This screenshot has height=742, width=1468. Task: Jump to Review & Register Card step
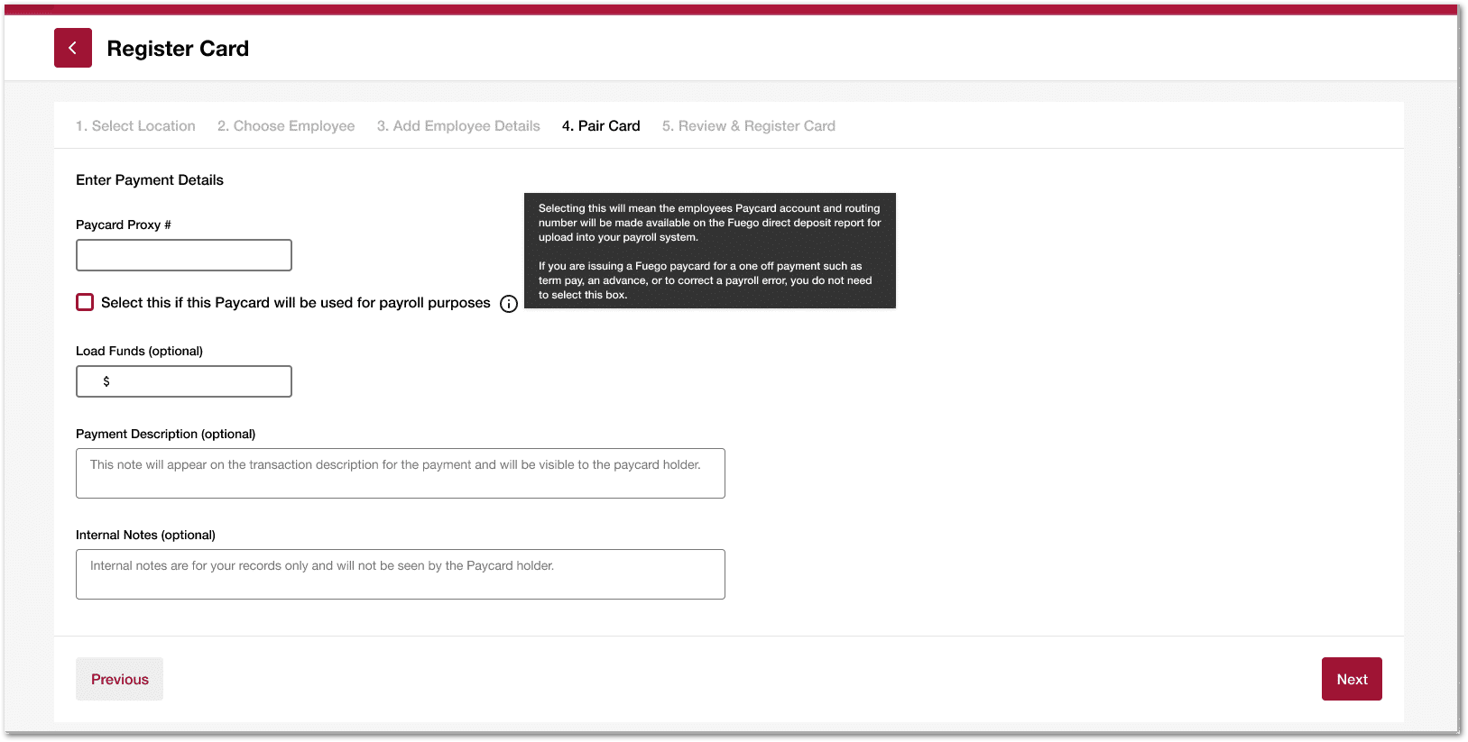(749, 126)
